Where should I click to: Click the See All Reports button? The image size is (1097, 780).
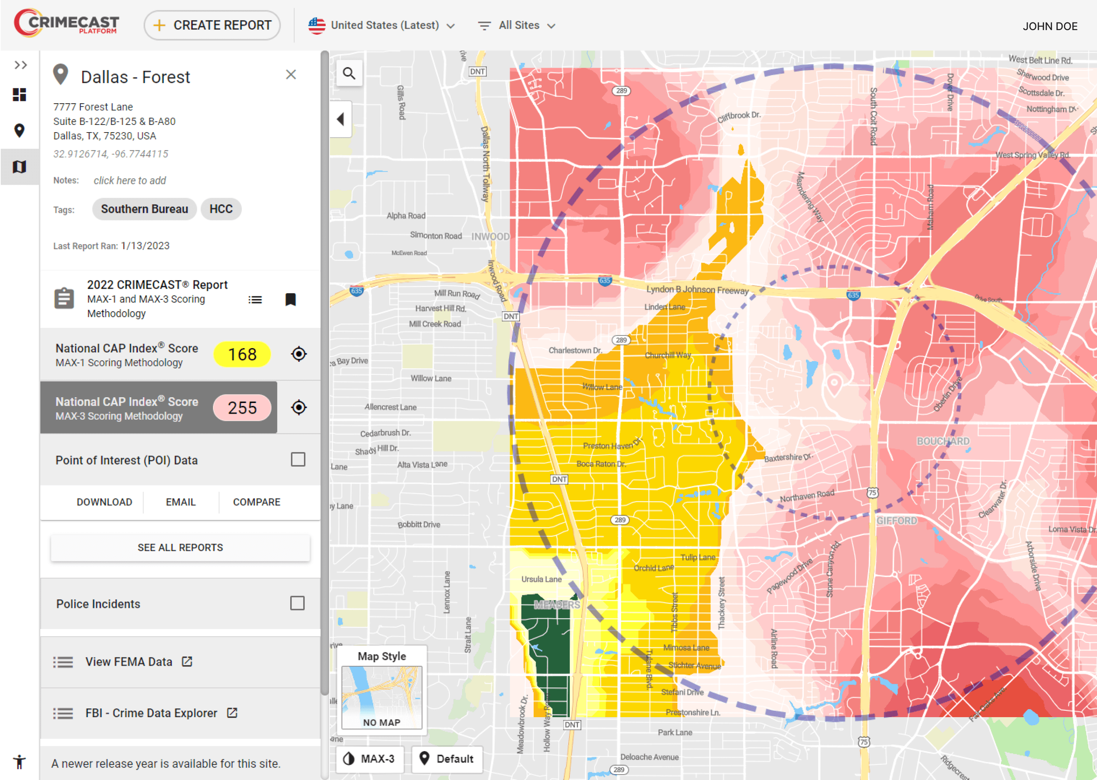pos(180,548)
